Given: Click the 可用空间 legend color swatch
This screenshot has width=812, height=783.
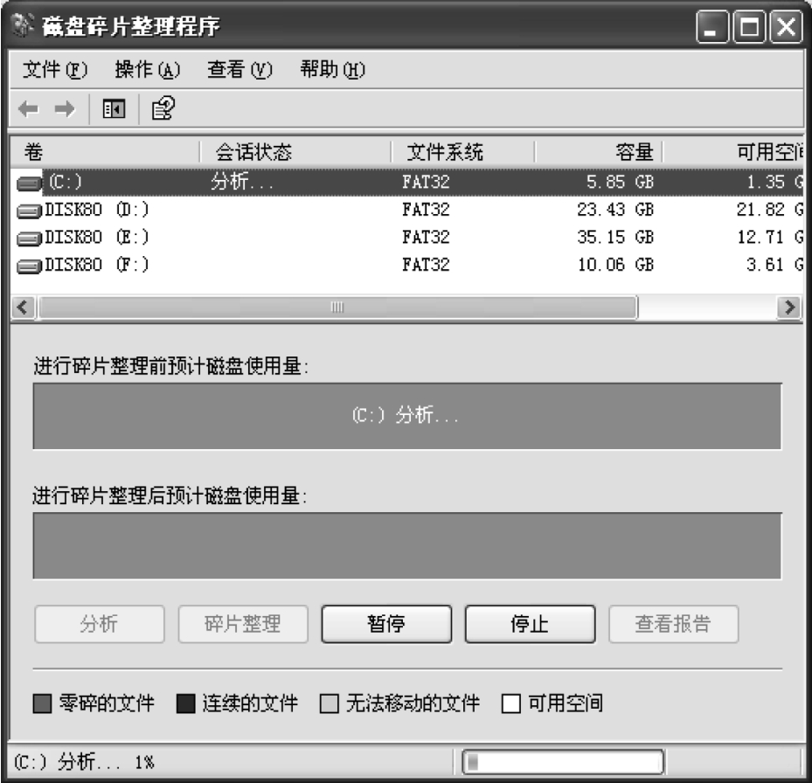Looking at the screenshot, I should tap(511, 703).
